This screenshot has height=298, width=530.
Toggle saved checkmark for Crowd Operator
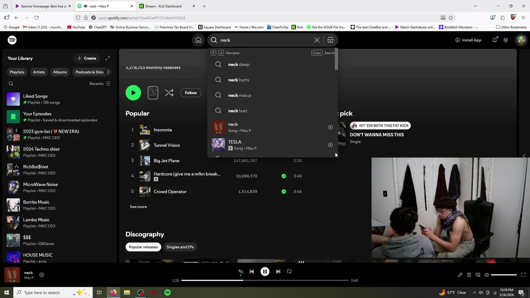(x=284, y=192)
